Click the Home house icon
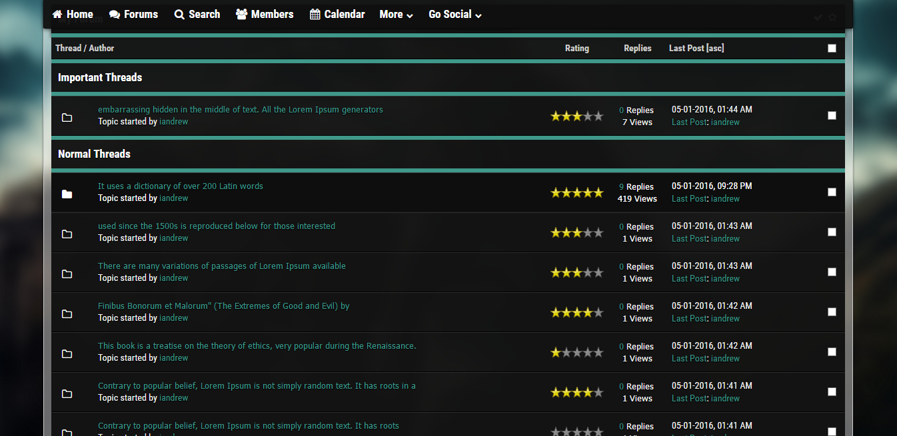 [57, 15]
